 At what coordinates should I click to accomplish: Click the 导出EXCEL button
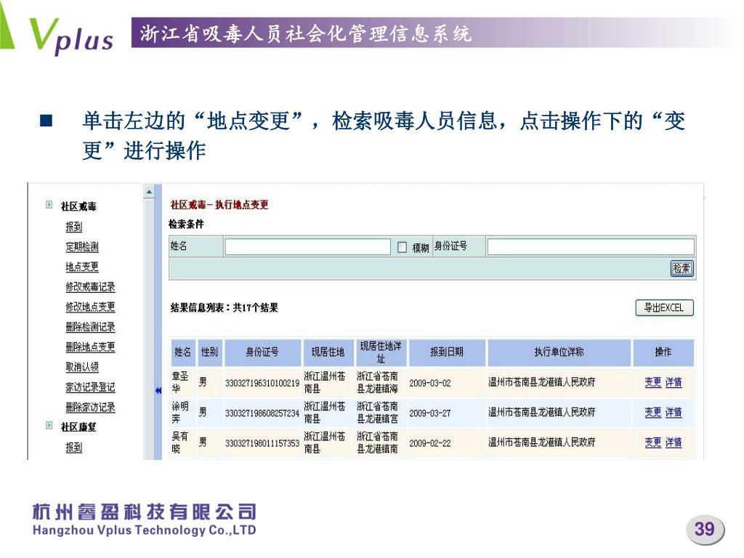664,308
